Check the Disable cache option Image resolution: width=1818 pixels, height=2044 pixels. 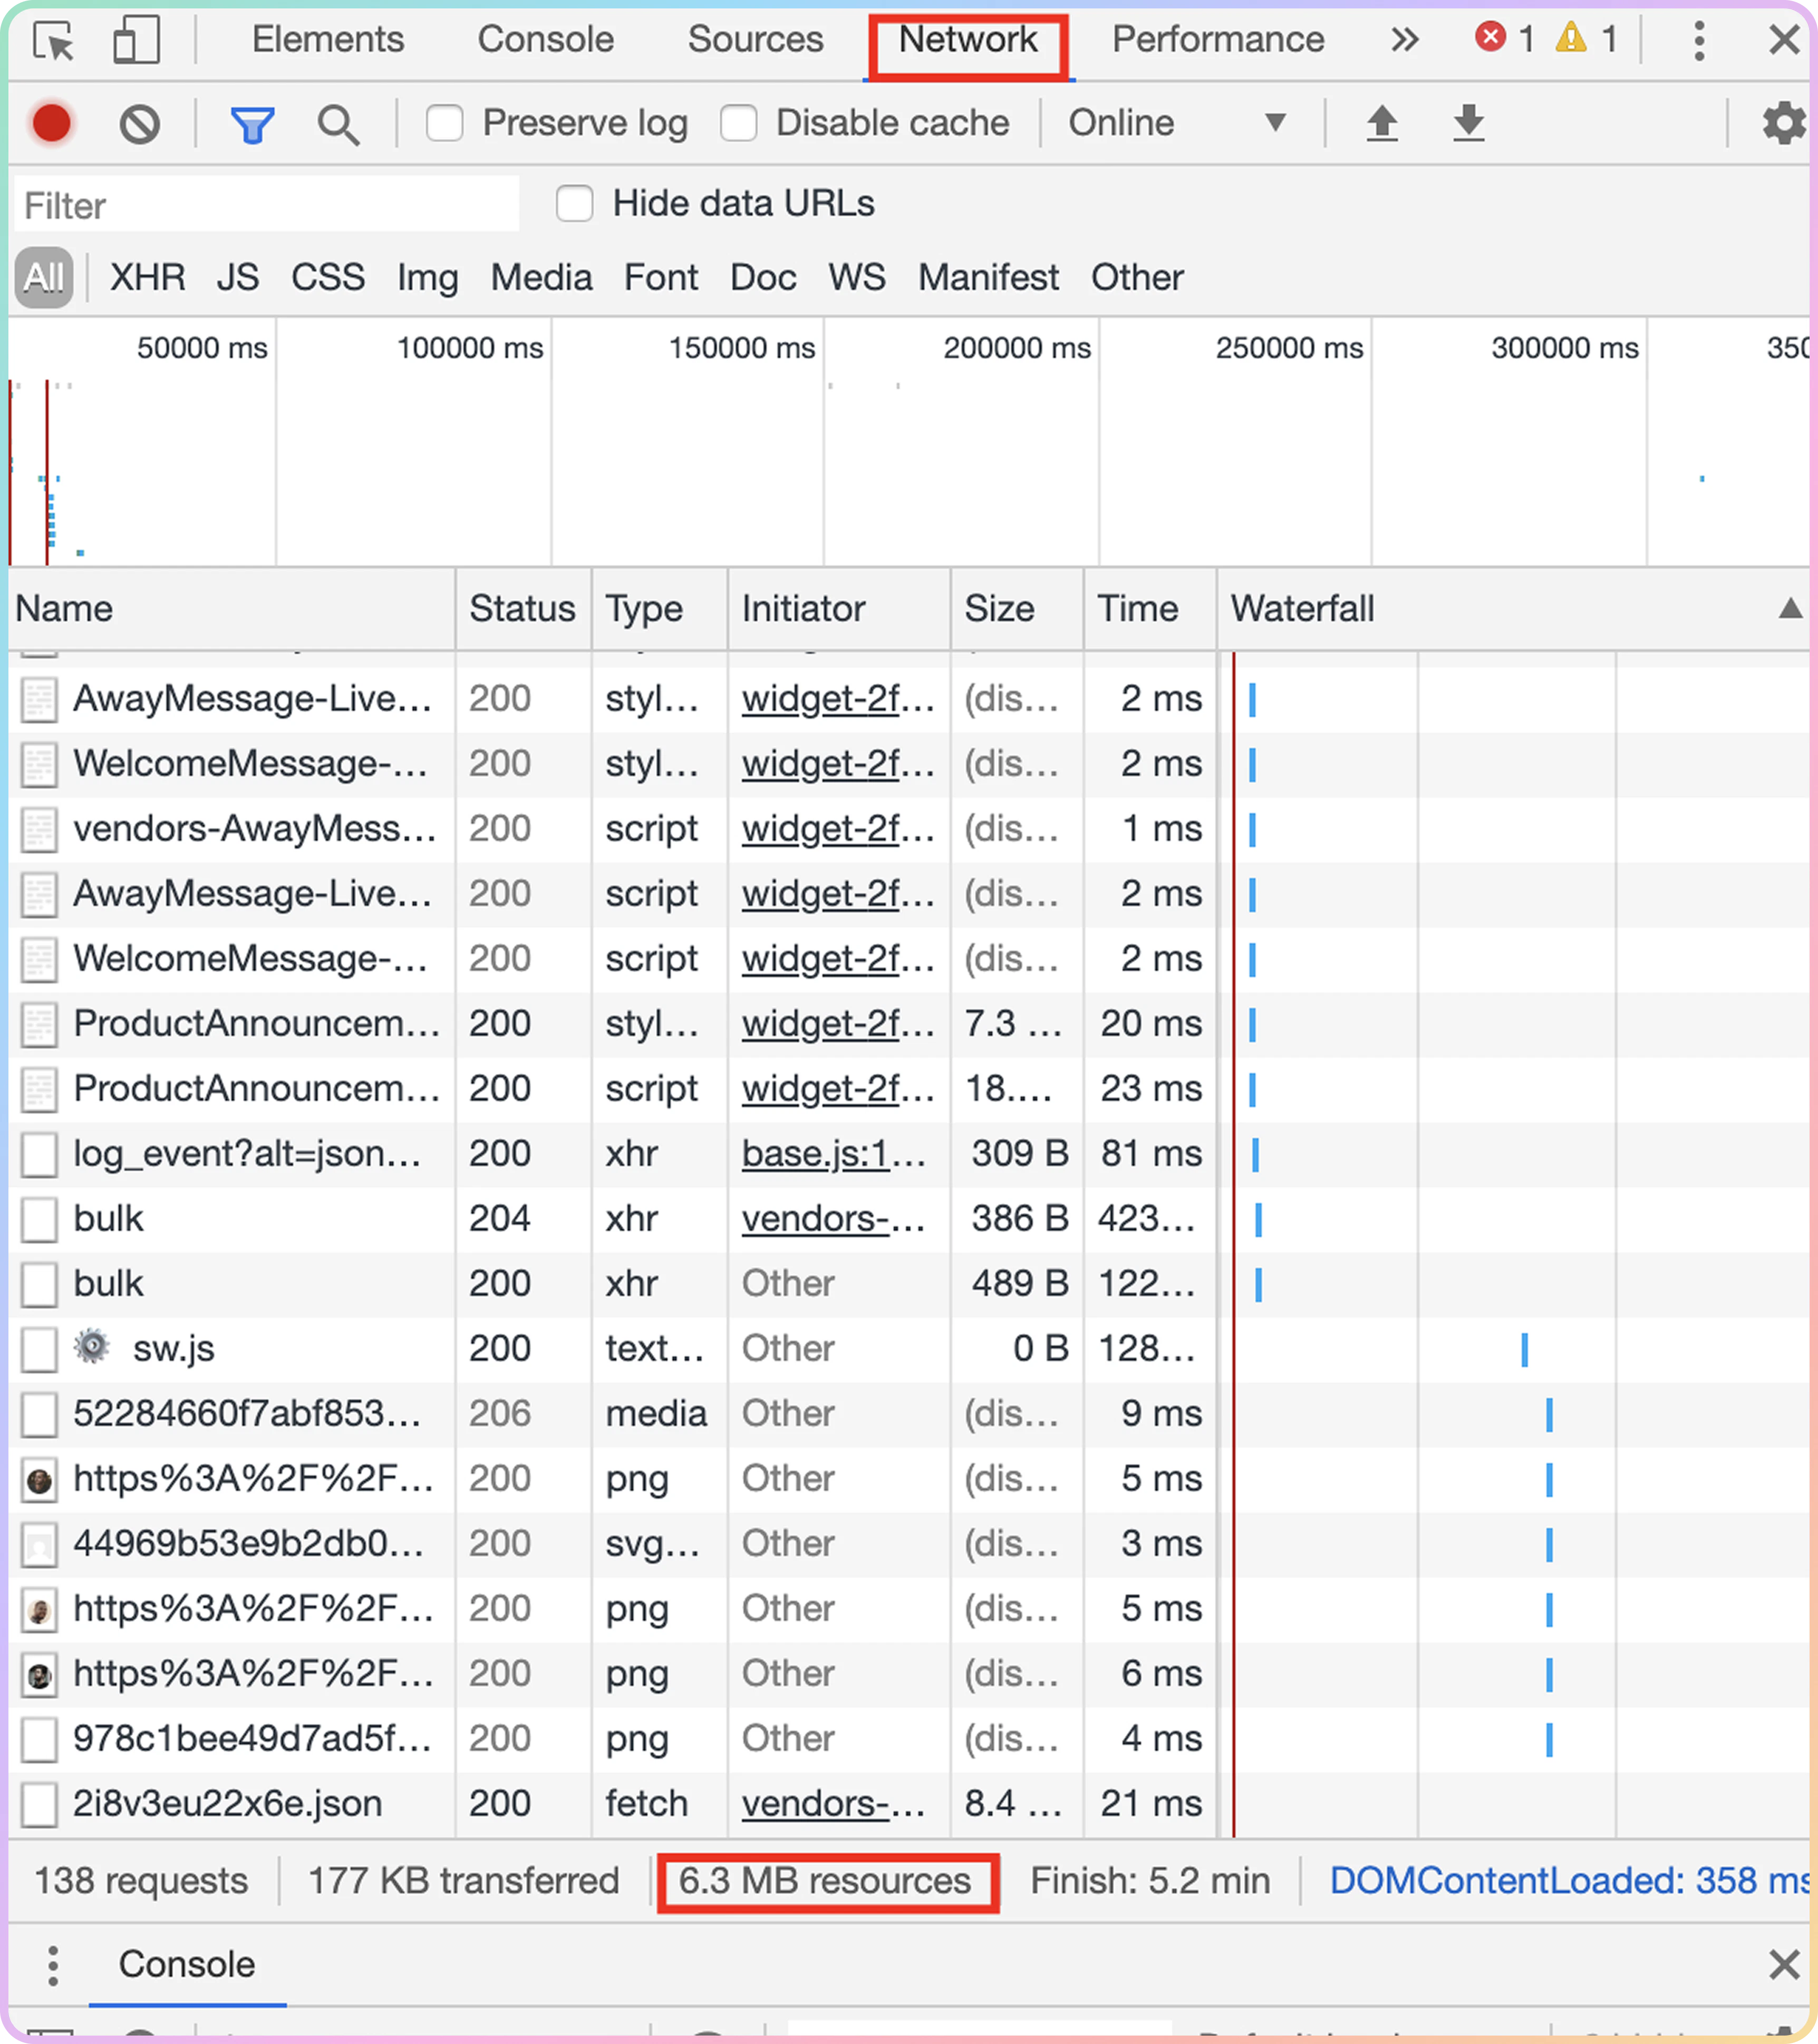(738, 124)
